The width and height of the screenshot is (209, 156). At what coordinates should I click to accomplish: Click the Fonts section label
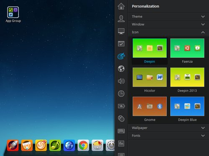pyautogui.click(x=136, y=136)
